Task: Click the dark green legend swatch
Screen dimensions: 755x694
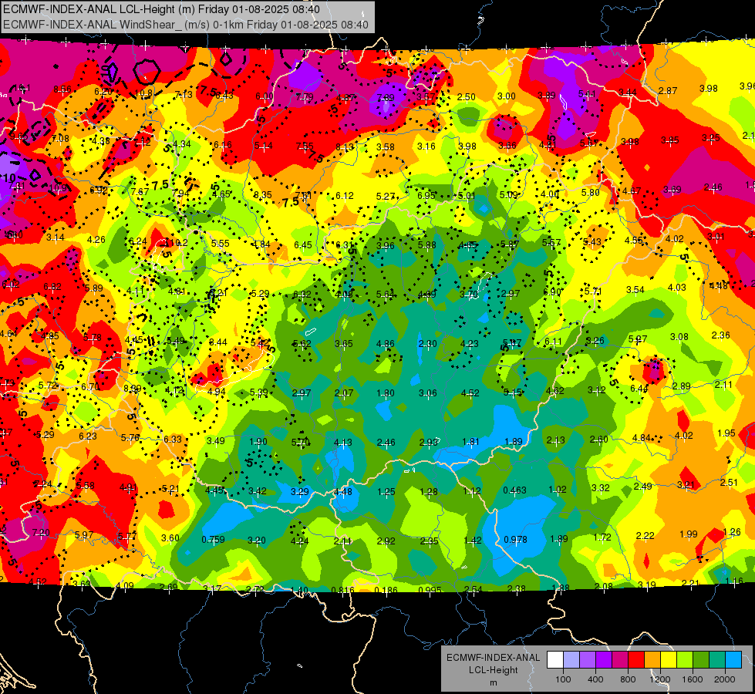Action: point(701,660)
